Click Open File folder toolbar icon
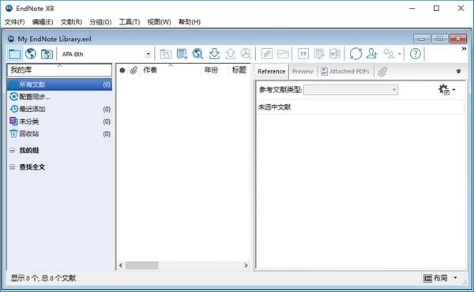 (x=283, y=54)
